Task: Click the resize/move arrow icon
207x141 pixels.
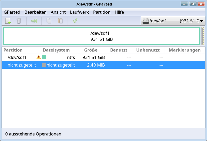Action: click(34, 21)
